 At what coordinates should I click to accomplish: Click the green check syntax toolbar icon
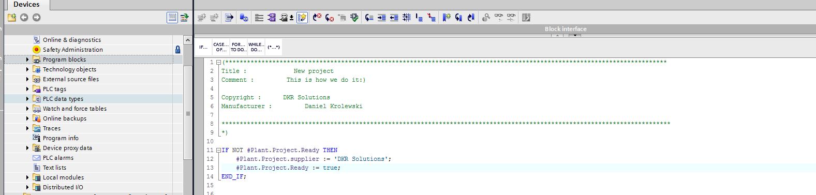(x=354, y=18)
